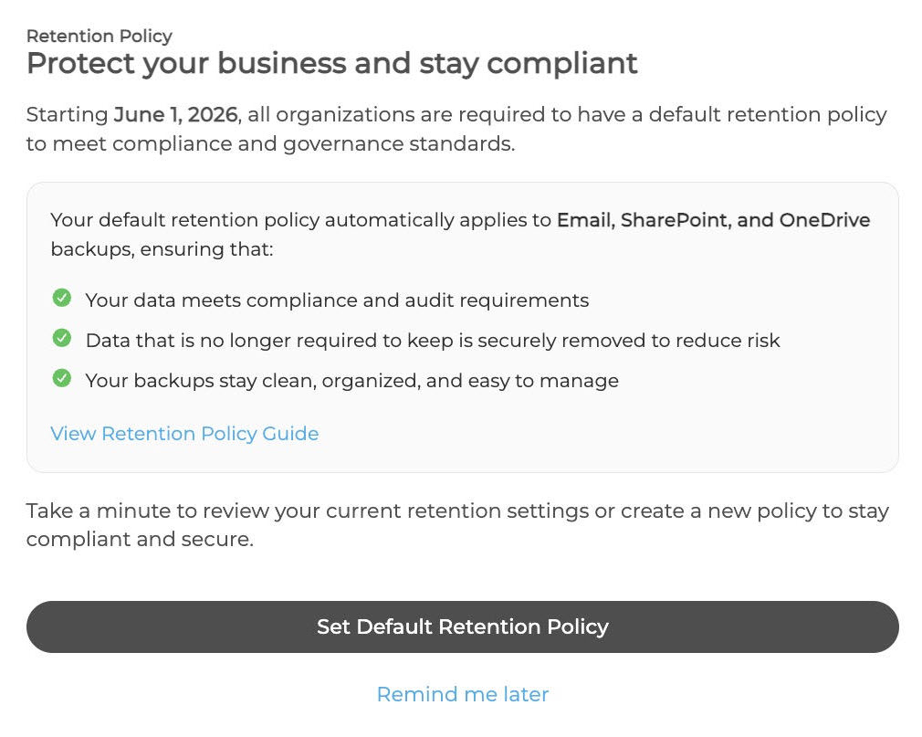Click the bold June 1, 2026 date

pos(175,115)
